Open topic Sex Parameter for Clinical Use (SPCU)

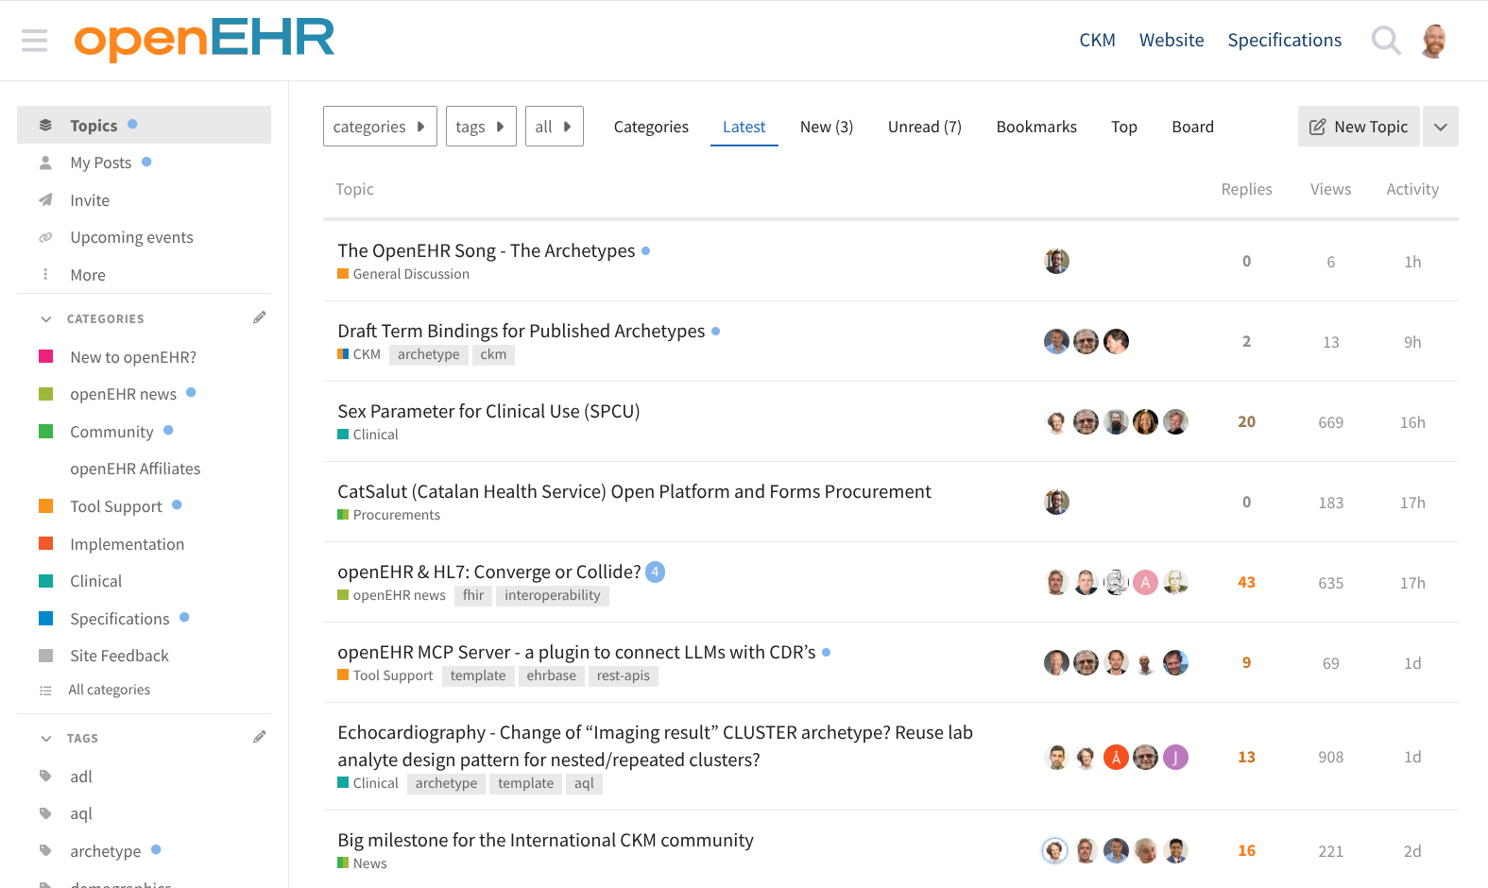(x=488, y=411)
